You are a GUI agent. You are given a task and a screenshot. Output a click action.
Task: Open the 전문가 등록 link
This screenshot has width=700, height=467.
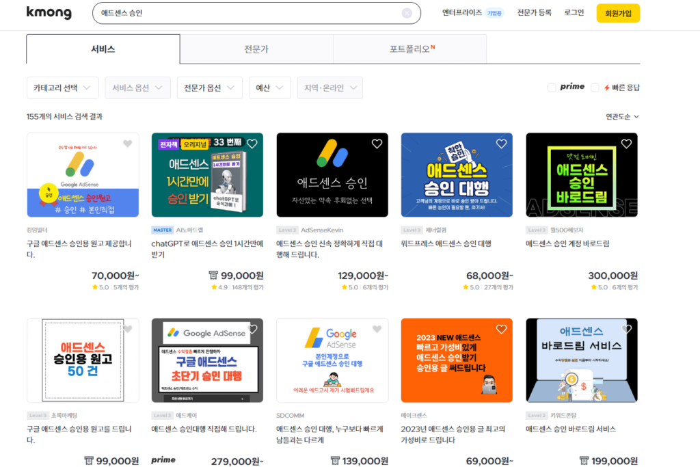(x=534, y=12)
